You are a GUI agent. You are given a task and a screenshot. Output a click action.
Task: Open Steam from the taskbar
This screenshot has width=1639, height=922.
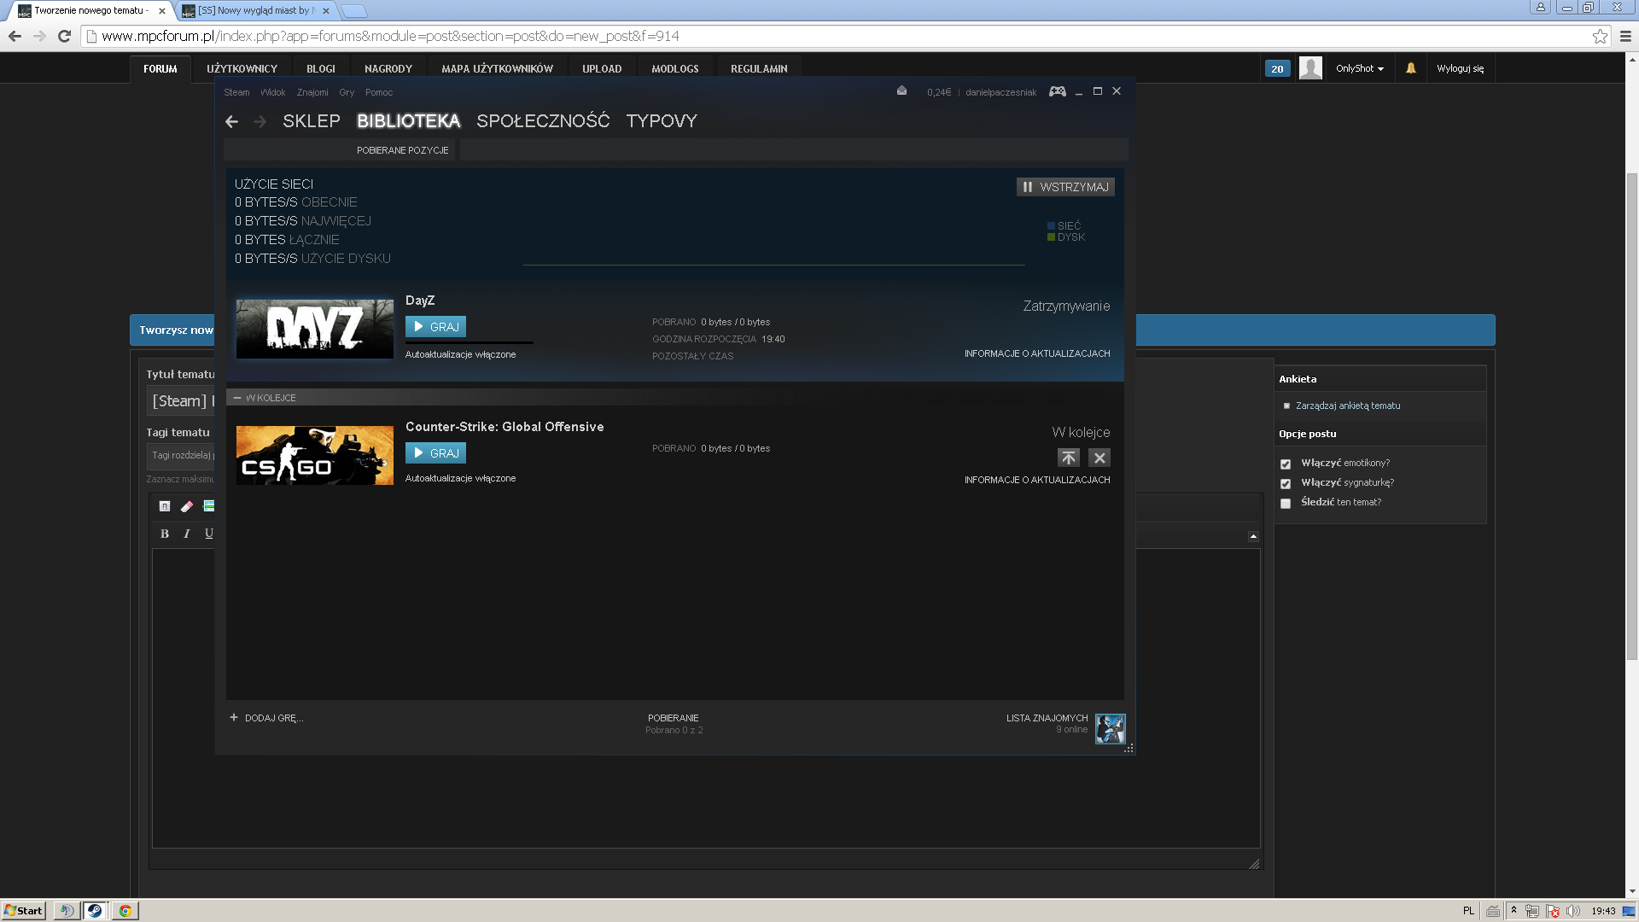point(95,911)
